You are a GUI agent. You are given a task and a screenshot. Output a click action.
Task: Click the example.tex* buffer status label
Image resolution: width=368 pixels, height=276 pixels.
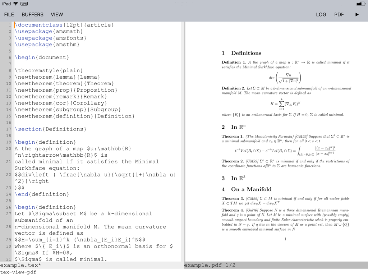coord(20,265)
